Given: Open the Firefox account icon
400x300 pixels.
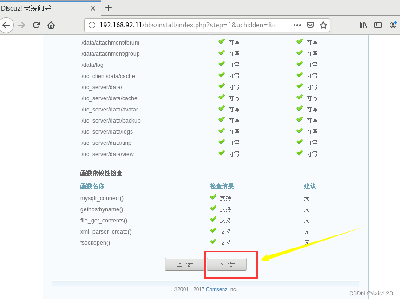Looking at the screenshot, I should click(x=393, y=25).
